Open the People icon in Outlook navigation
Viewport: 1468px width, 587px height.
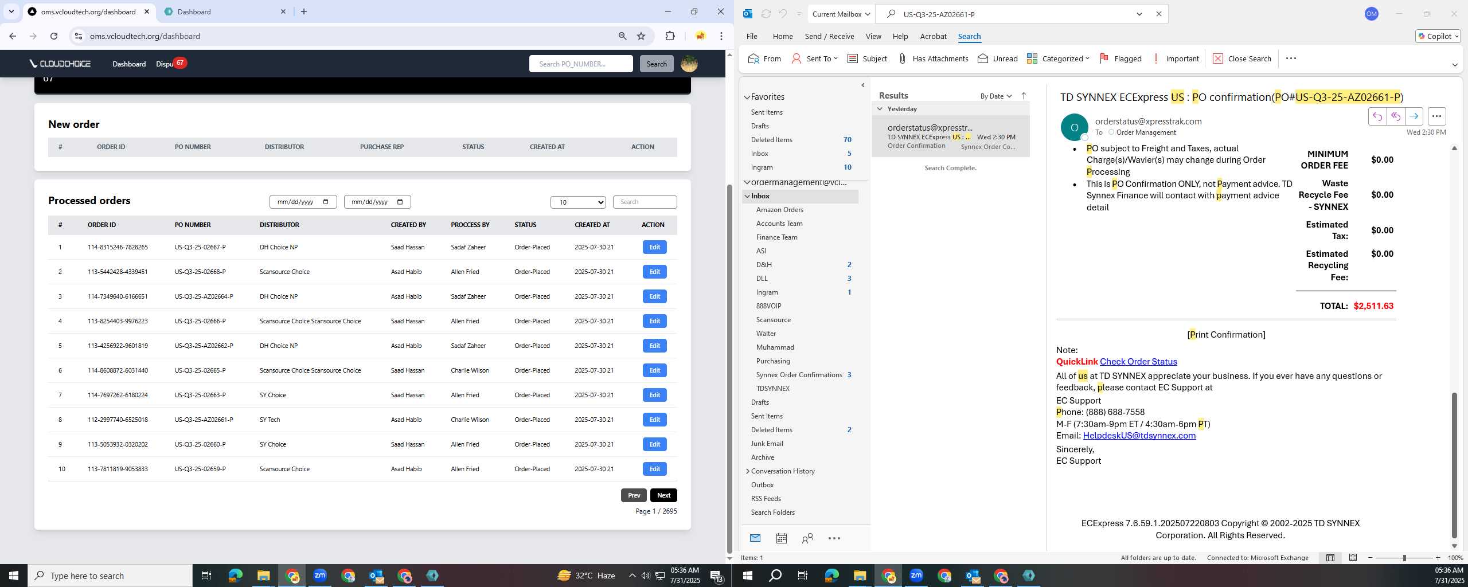tap(807, 538)
